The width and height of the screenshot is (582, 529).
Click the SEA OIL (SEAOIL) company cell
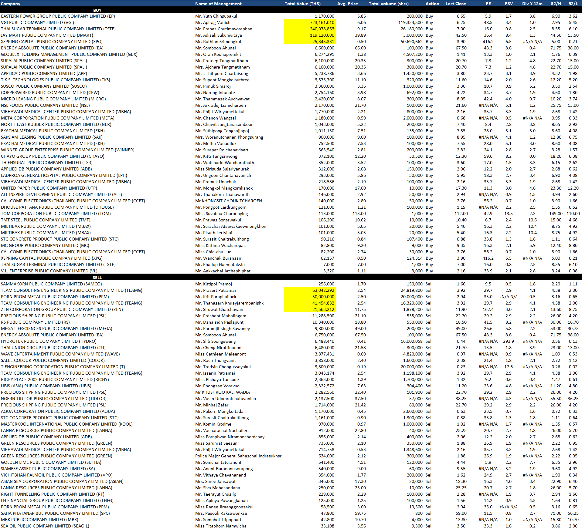click(45, 526)
